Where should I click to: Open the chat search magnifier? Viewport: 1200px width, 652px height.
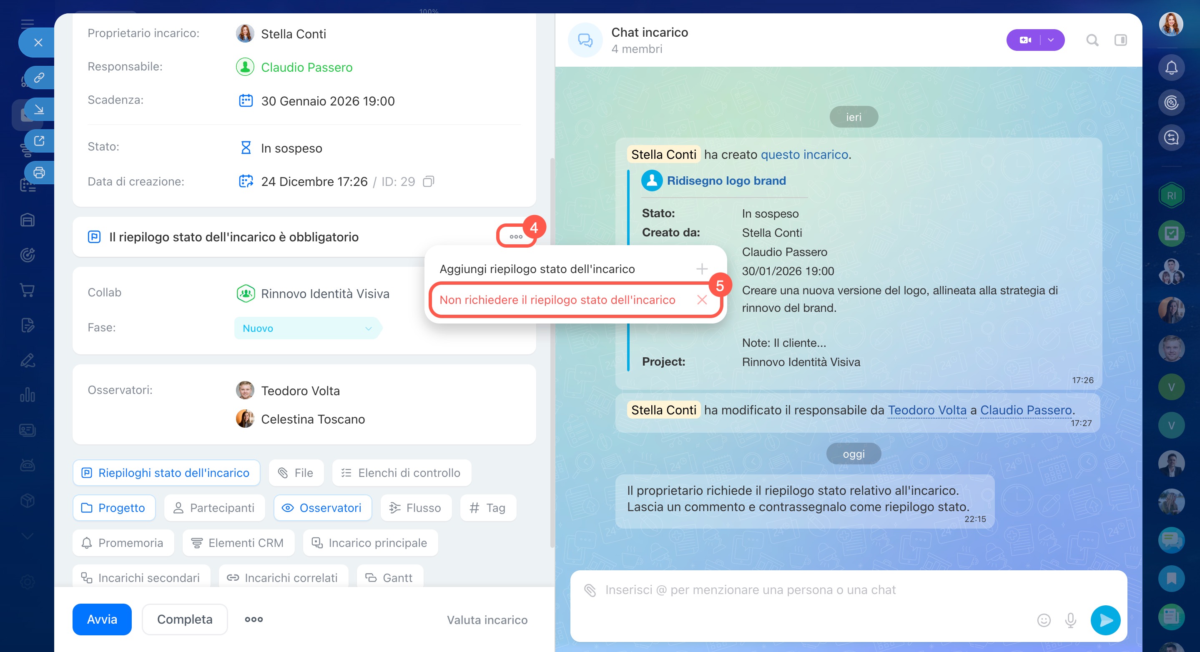click(x=1092, y=40)
